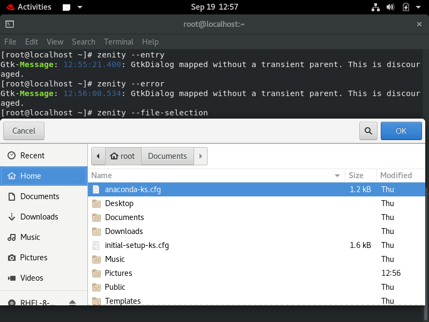This screenshot has height=322, width=429.
Task: Click the Documents path bar button
Action: 167,156
